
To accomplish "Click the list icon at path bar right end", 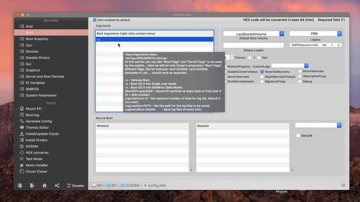I will click(x=343, y=185).
